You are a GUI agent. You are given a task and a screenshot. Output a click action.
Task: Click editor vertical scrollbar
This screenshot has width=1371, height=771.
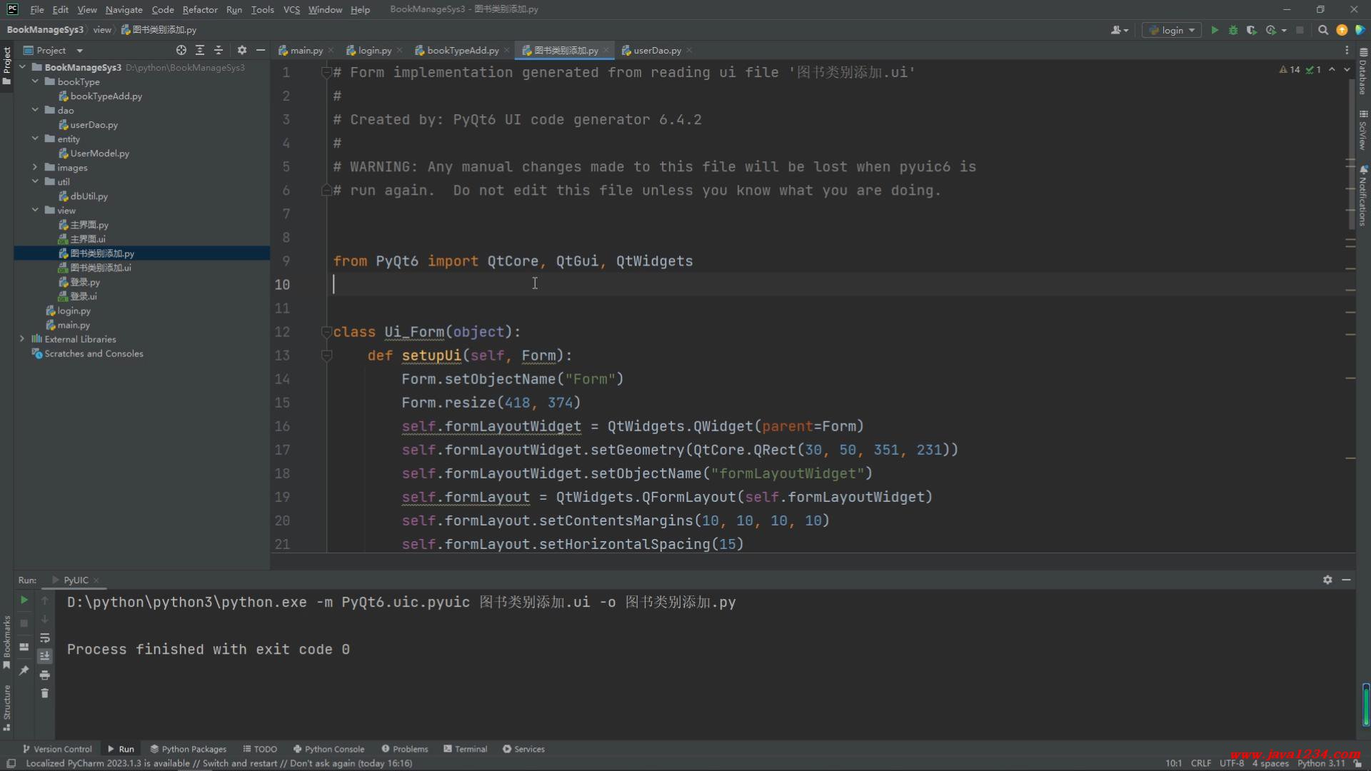[1351, 153]
